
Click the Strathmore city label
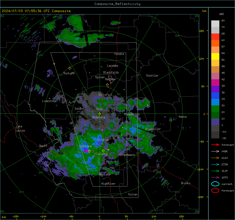127,155
